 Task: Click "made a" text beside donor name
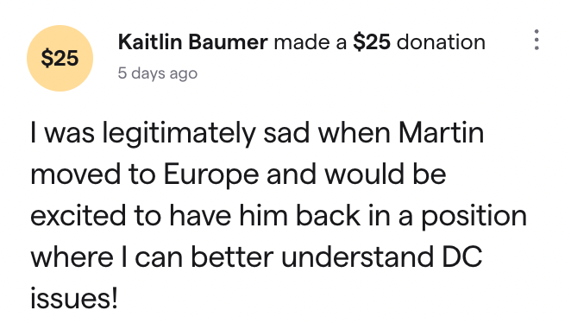click(311, 42)
